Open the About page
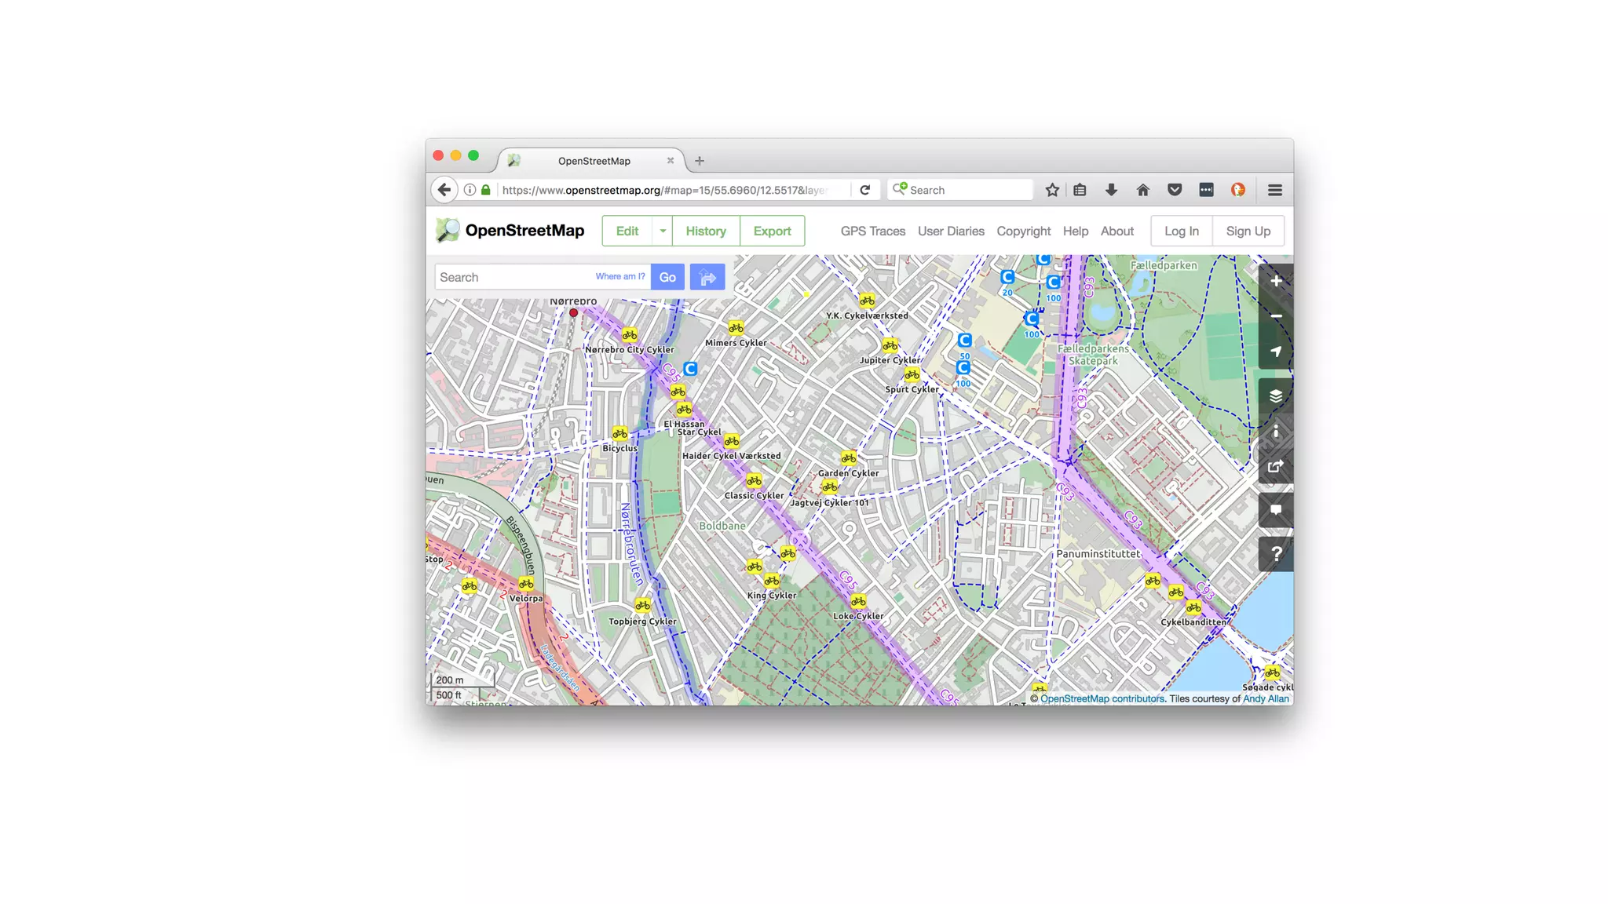Viewport: 1608px width, 904px height. click(1116, 231)
